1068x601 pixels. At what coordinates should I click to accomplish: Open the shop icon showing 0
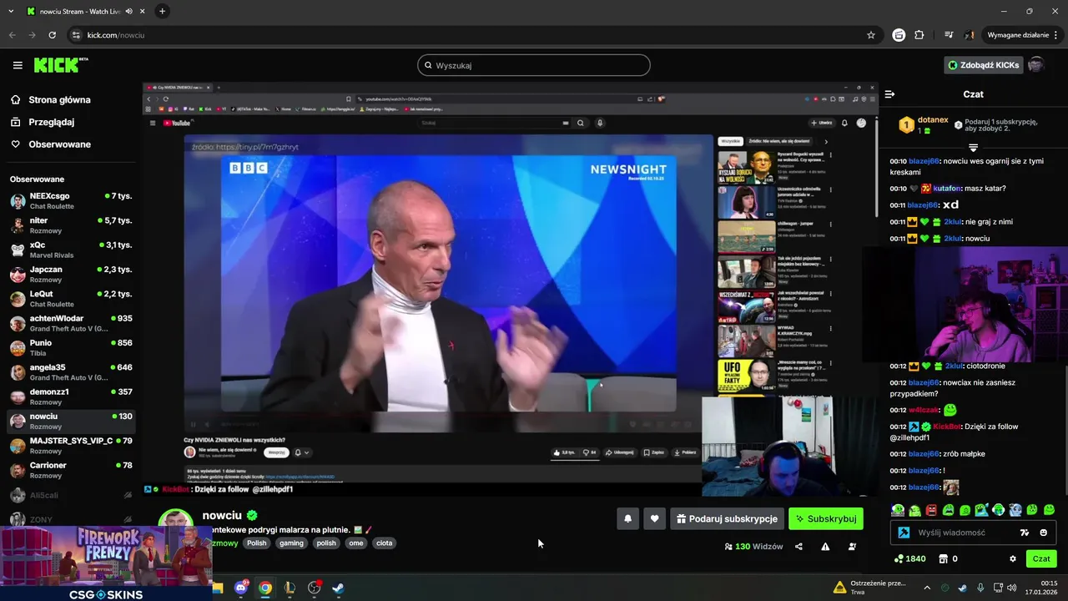tap(949, 558)
